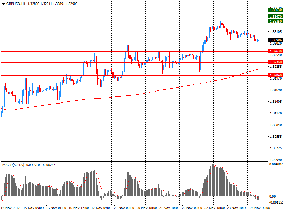
Task: Click the OHLC values in chart header
Action: [52, 4]
